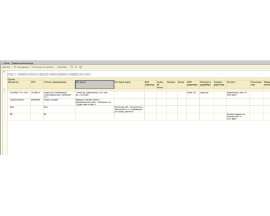The width and height of the screenshot is (270, 216).
Task: Click the Гомельская обл. postal address cell
Action: tap(129, 109)
